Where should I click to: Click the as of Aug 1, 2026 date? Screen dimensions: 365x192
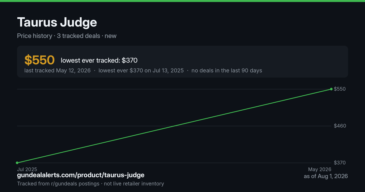[326, 176]
